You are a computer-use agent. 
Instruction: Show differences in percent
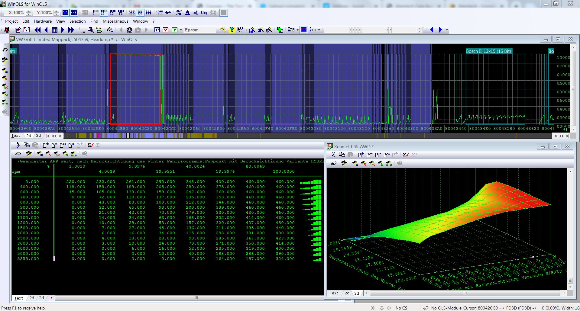[x=179, y=13]
